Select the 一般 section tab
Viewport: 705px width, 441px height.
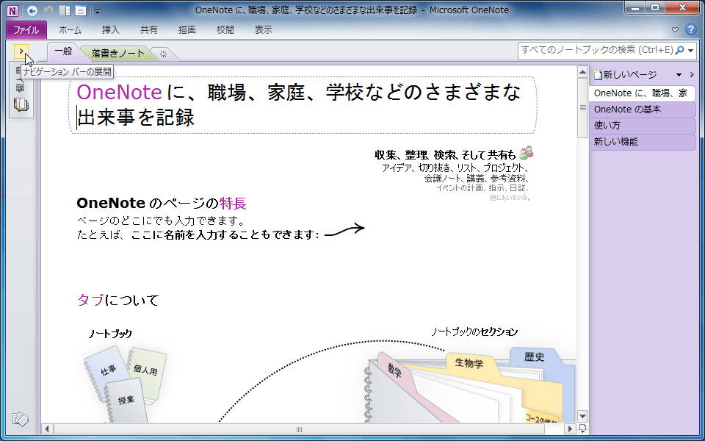tap(63, 51)
